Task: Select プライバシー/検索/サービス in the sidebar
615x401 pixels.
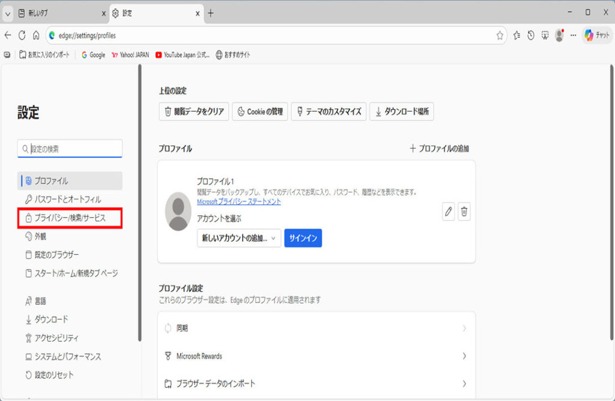Action: (70, 218)
